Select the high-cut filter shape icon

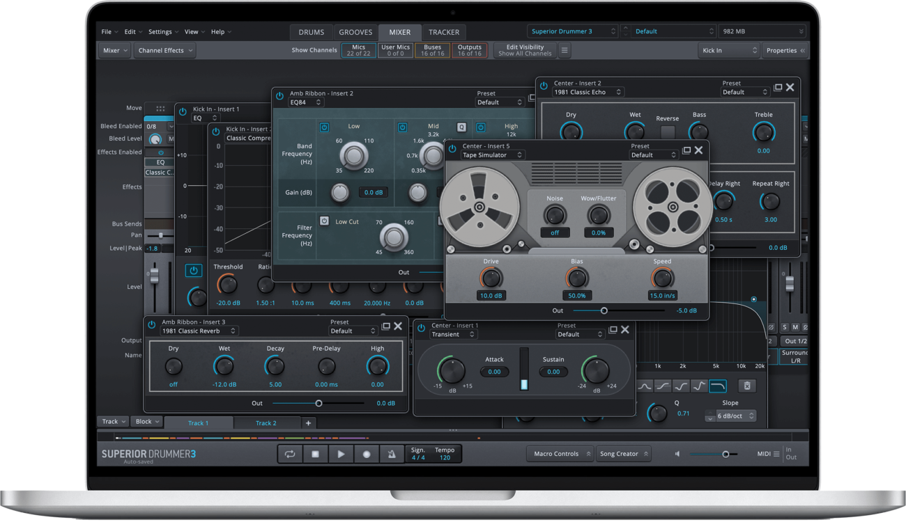[718, 386]
